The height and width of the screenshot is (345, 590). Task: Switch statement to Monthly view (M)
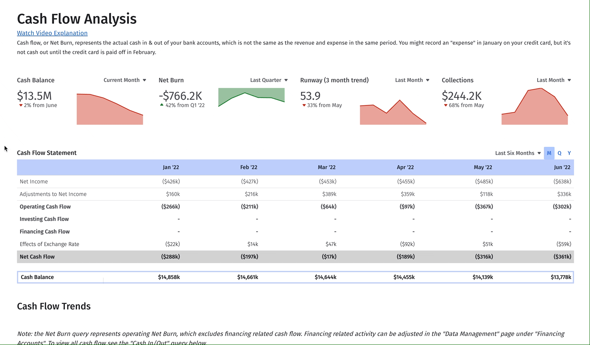coord(549,153)
